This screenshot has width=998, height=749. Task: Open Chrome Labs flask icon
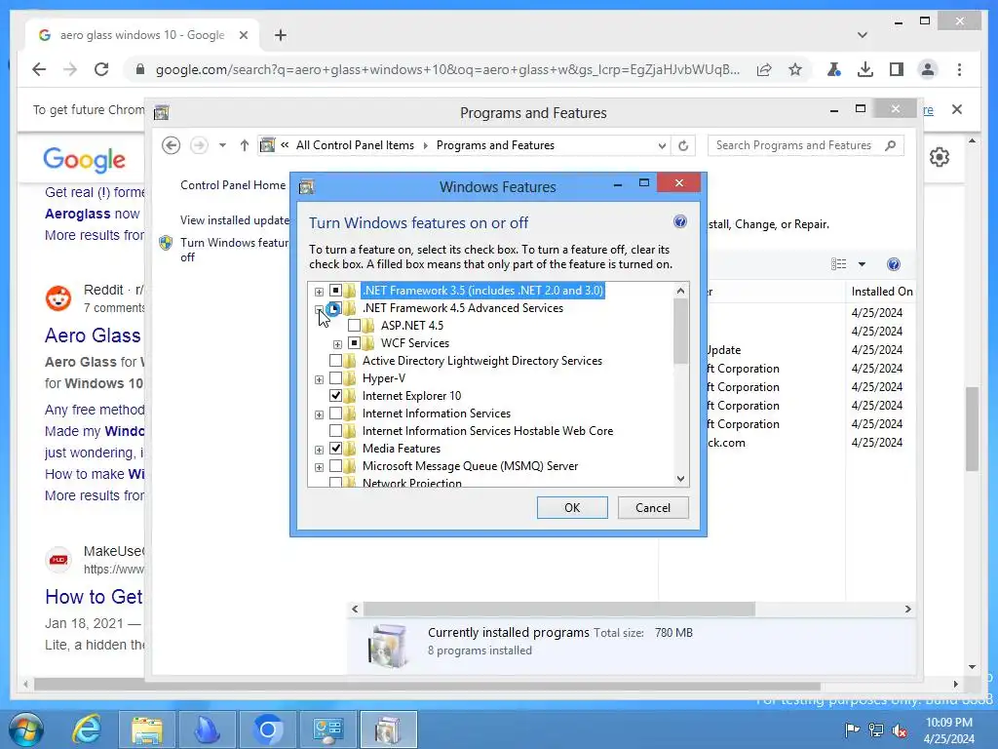(x=834, y=69)
